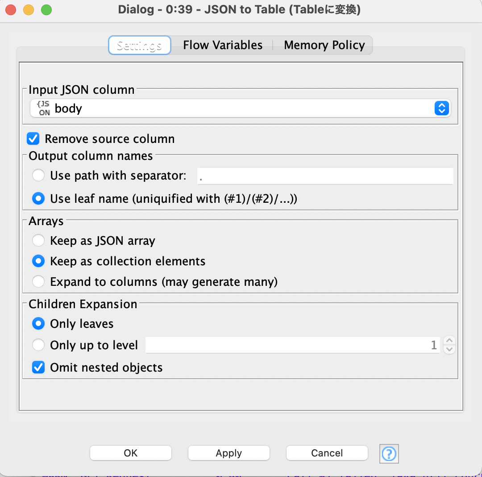The image size is (482, 477).
Task: Click the JSON type icon beside body
Action: coord(44,108)
